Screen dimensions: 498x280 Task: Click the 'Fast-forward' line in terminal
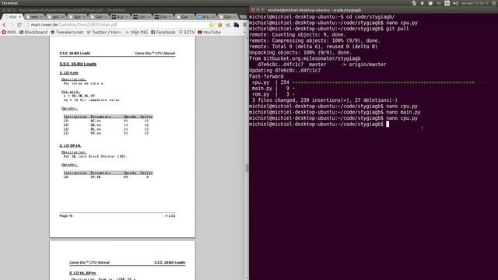tap(266, 76)
